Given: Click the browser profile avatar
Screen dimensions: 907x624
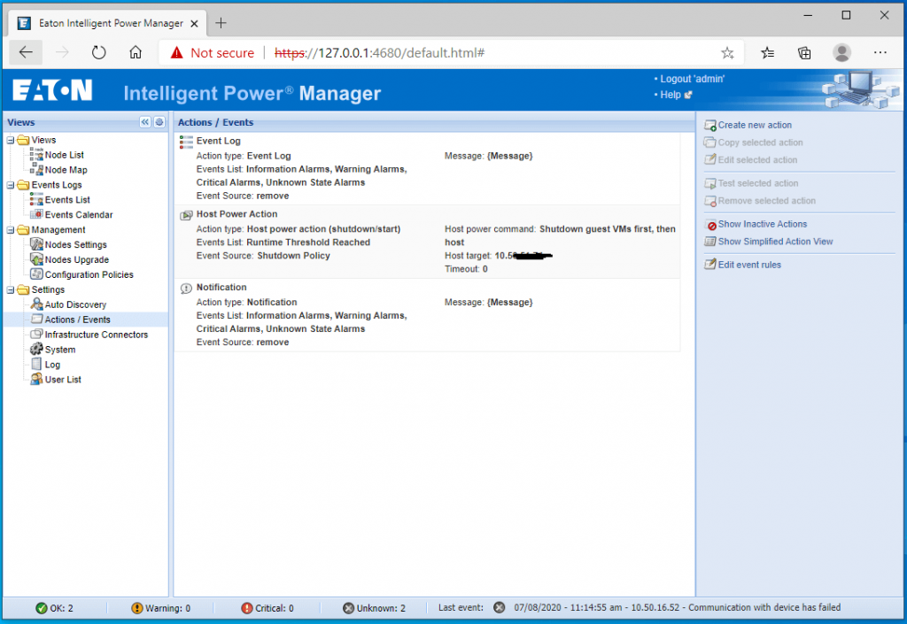Looking at the screenshot, I should (841, 52).
